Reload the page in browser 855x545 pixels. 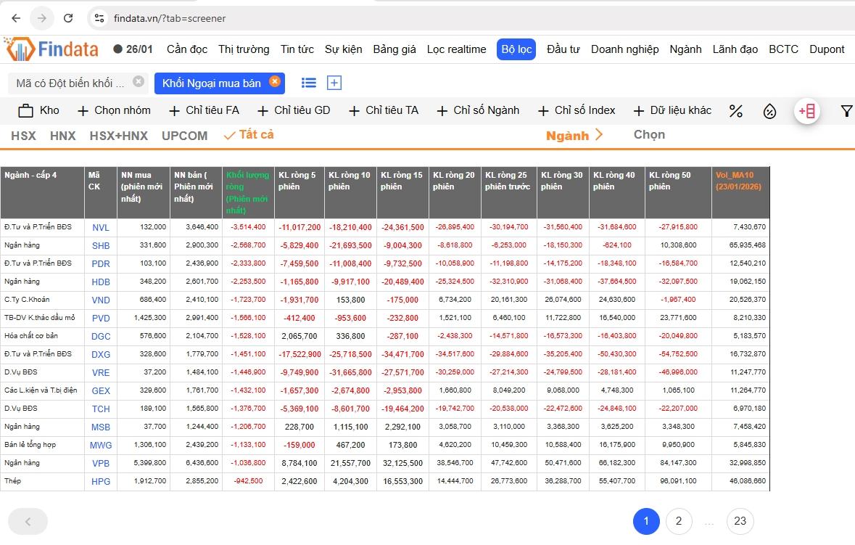(x=68, y=18)
